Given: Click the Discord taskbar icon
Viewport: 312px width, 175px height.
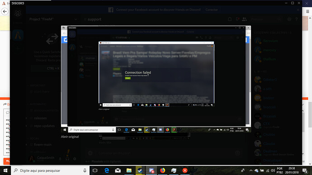Looking at the screenshot, I should coord(151,170).
